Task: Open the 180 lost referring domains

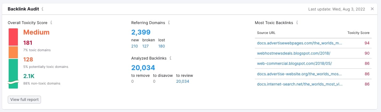Action: tap(162, 46)
